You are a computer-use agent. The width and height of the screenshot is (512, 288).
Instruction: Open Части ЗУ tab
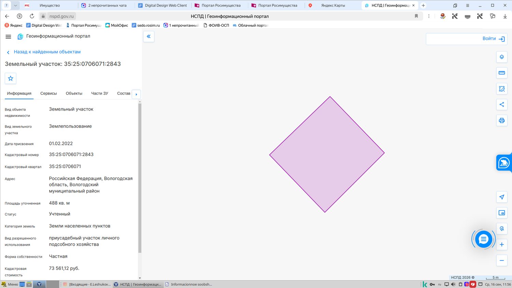click(100, 93)
